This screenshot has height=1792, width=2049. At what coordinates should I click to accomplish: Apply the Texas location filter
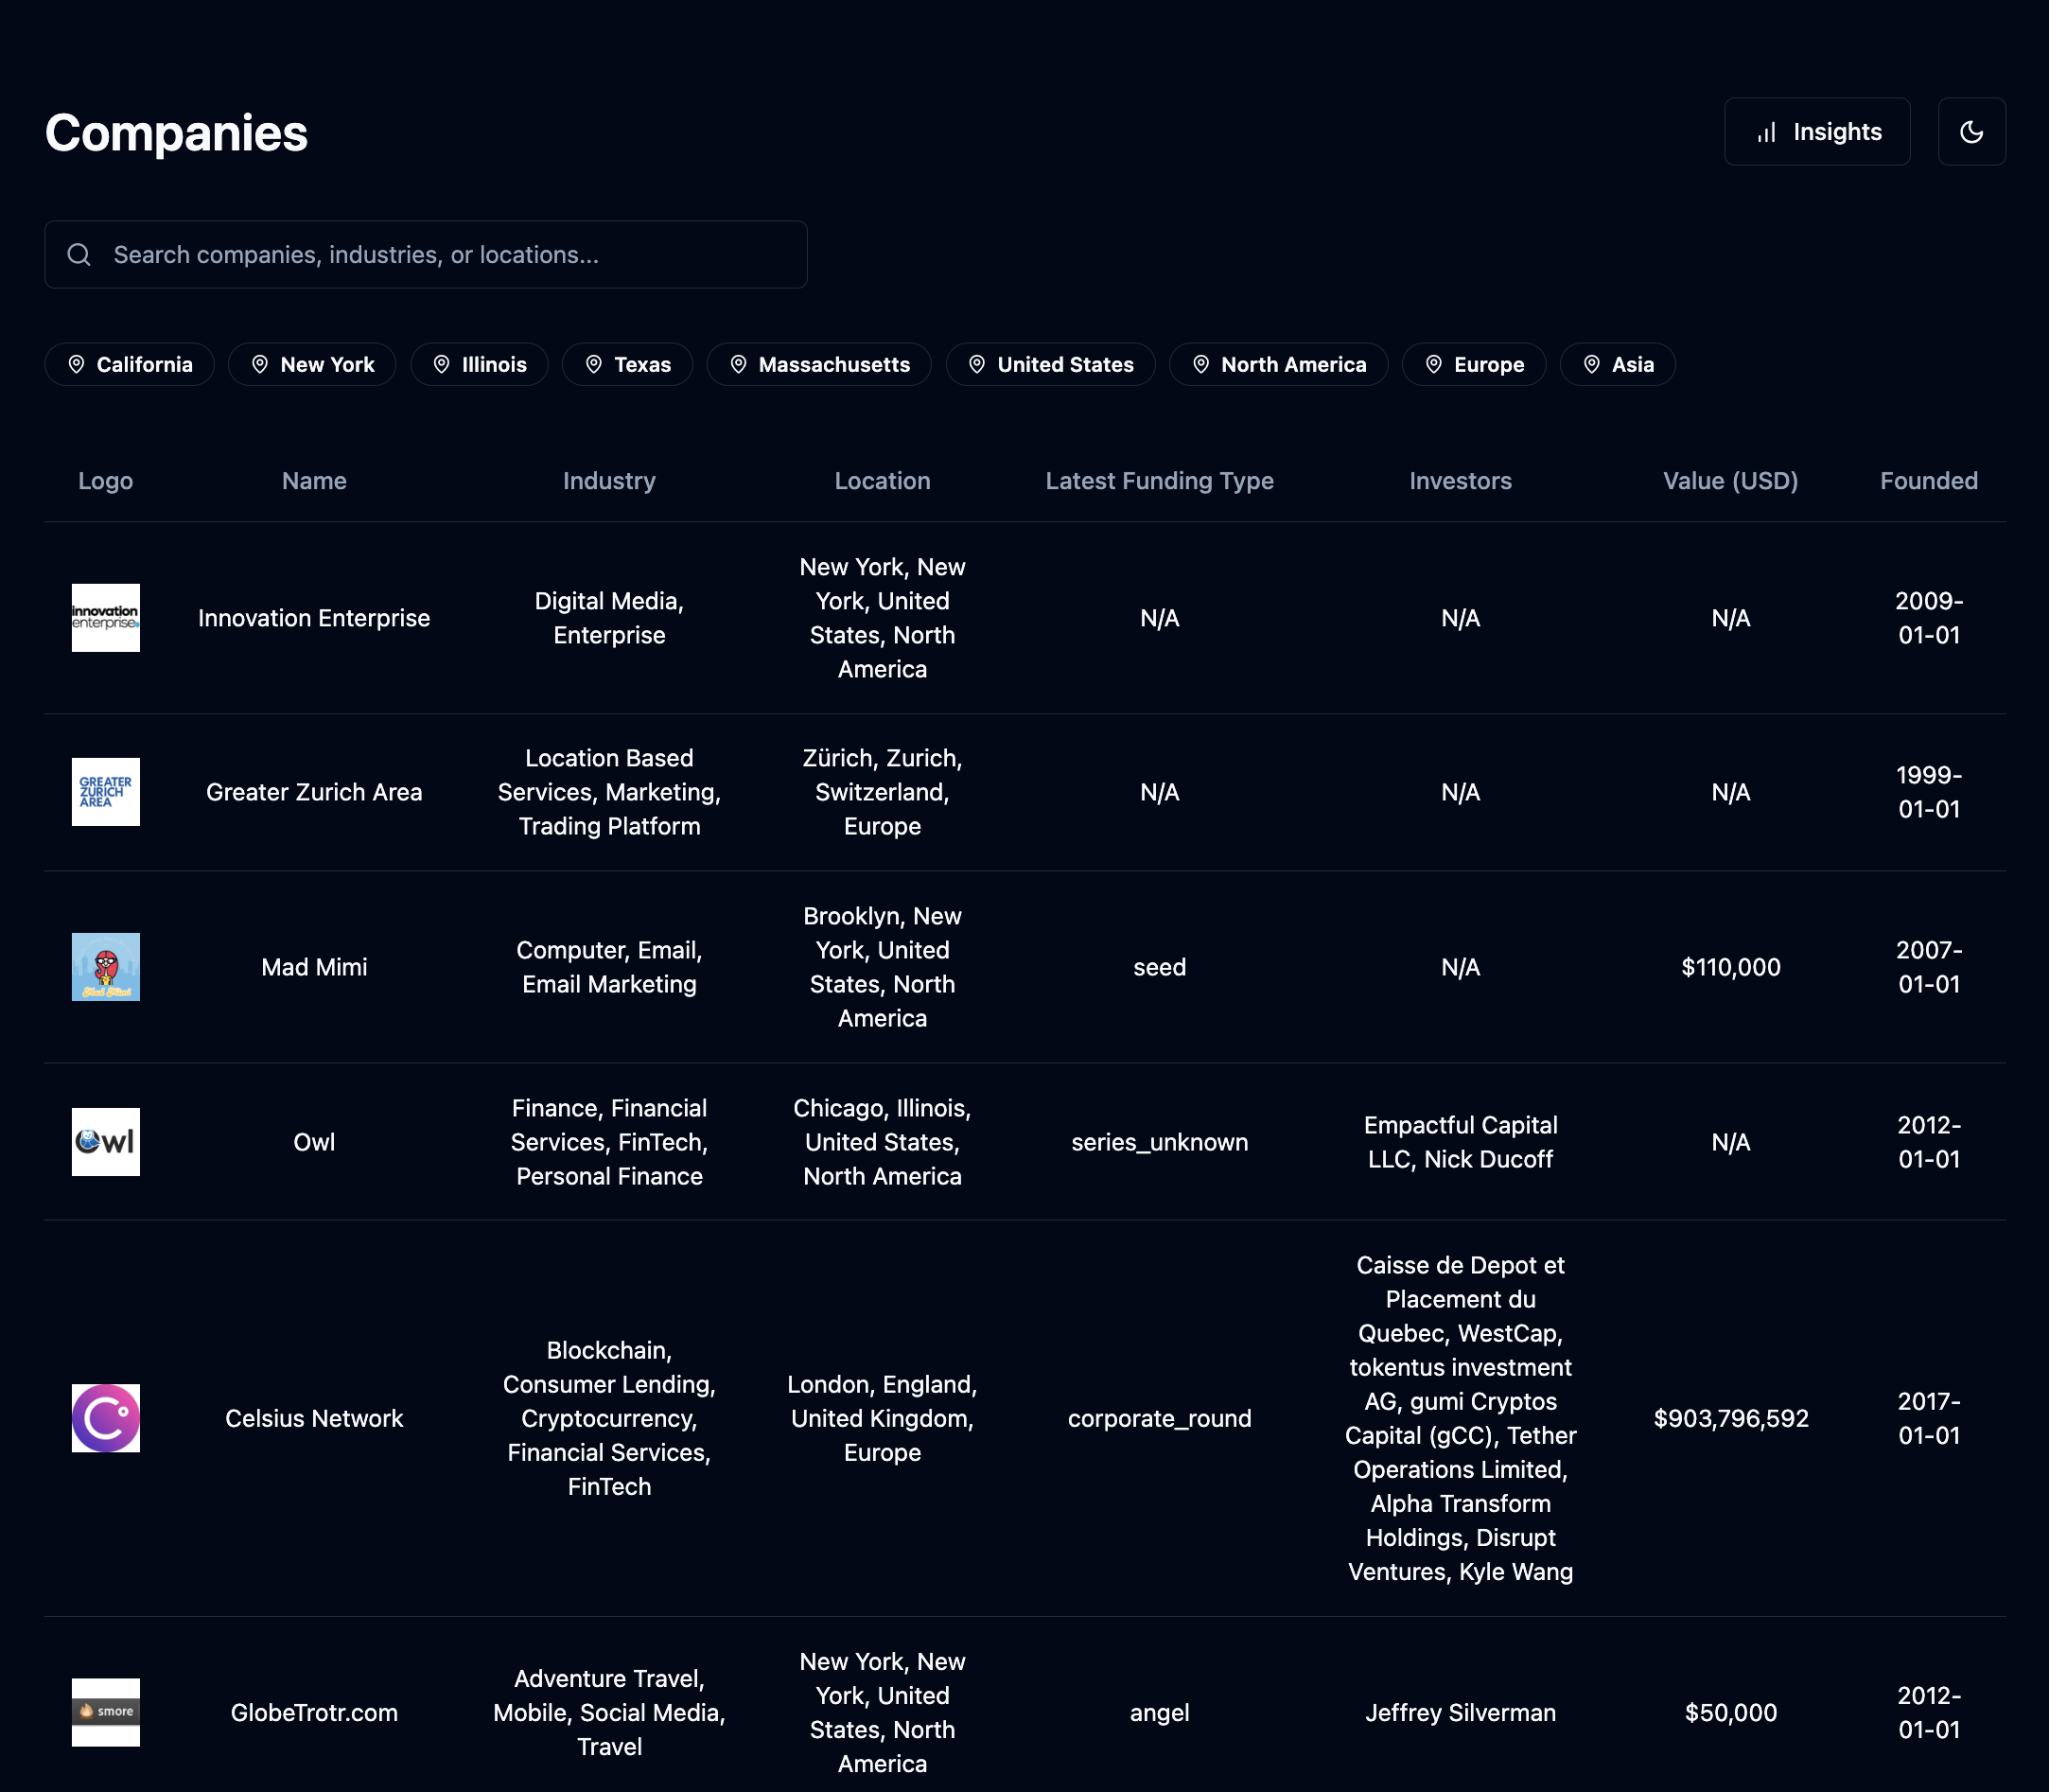[627, 365]
